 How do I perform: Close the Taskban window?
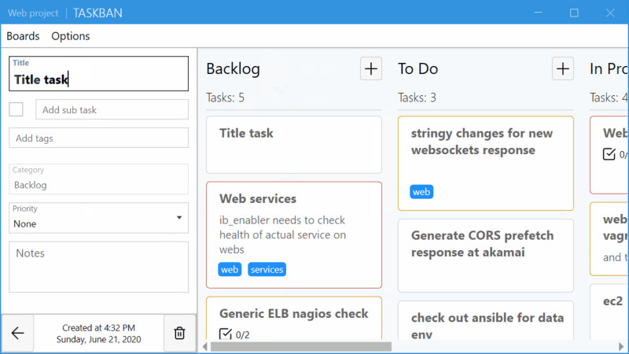click(610, 13)
